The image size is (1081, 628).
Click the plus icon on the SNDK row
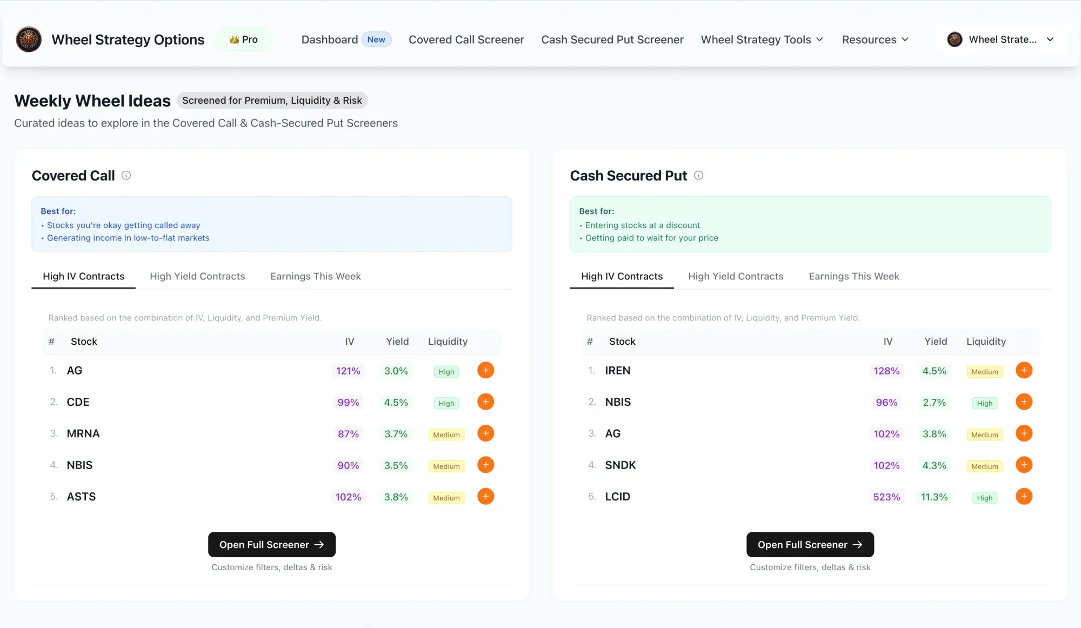click(1024, 465)
